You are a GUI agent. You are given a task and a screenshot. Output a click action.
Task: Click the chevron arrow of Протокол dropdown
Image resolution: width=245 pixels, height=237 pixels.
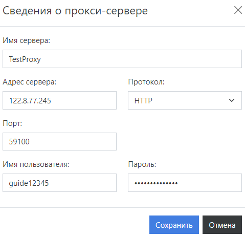[232, 100]
